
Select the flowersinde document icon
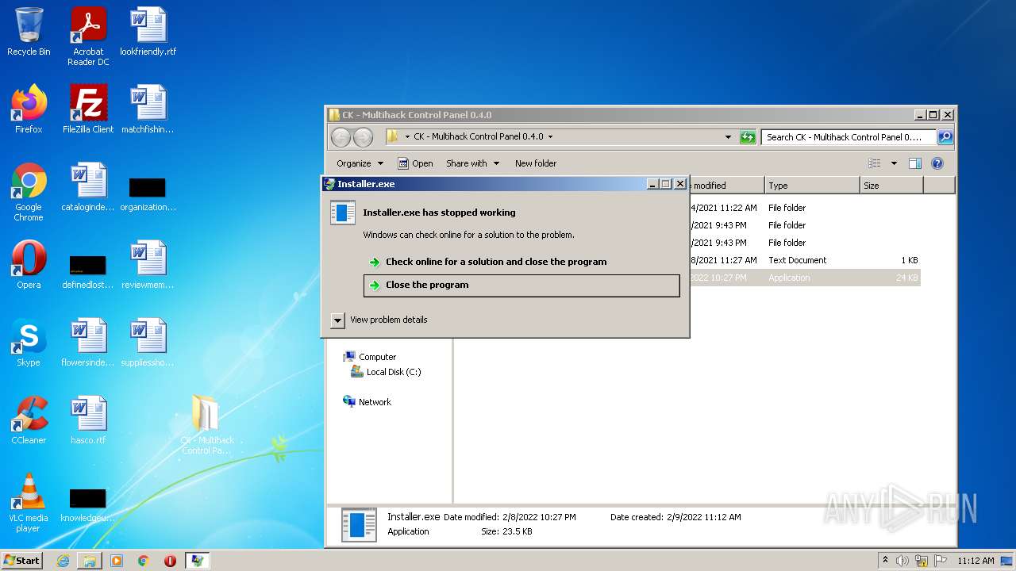tap(88, 343)
